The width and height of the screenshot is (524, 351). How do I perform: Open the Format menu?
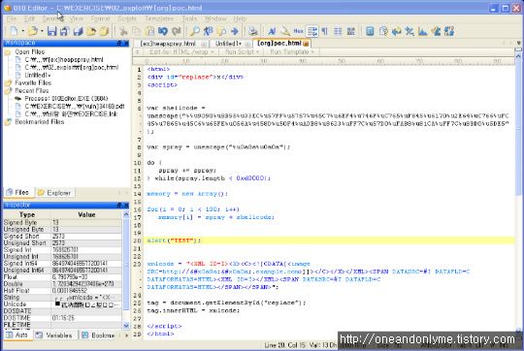point(101,18)
